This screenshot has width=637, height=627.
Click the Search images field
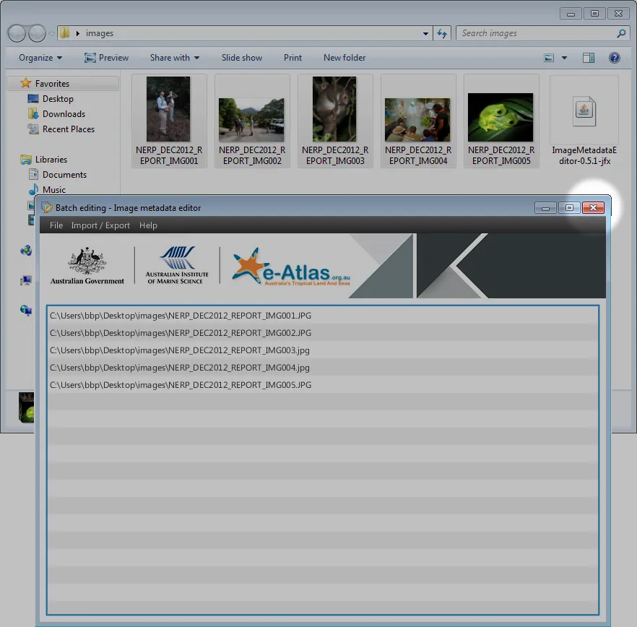click(x=536, y=33)
